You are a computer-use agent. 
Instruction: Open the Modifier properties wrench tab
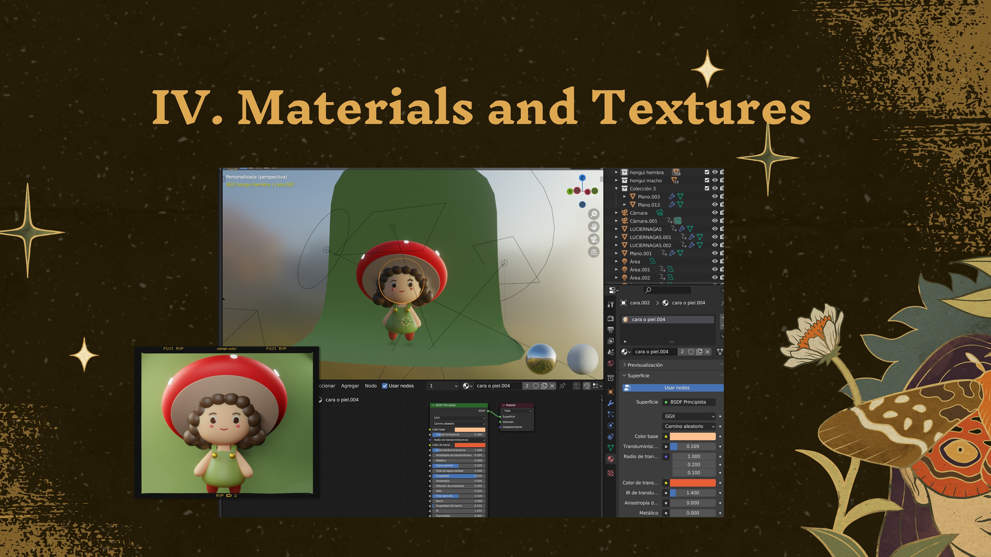pos(611,403)
